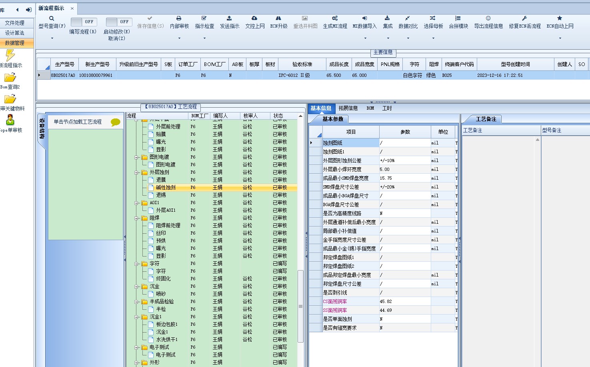The height and width of the screenshot is (367, 590).
Task: Click the 合拼模块 list icon
Action: pyautogui.click(x=458, y=18)
